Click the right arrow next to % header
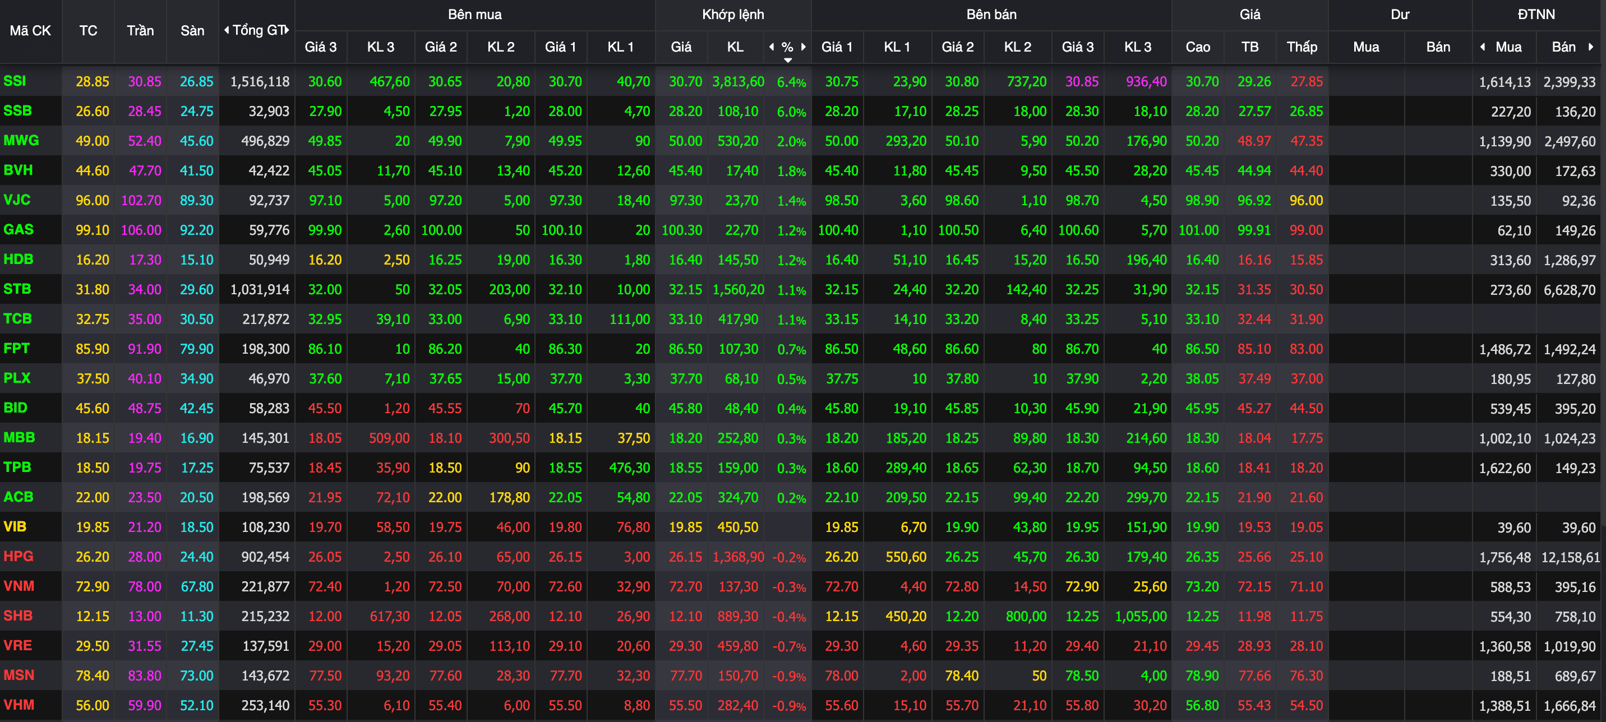Viewport: 1606px width, 722px height. (804, 47)
